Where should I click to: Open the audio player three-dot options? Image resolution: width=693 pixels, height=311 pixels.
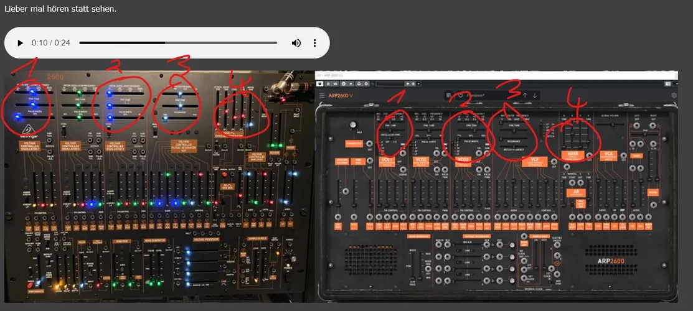pos(314,43)
